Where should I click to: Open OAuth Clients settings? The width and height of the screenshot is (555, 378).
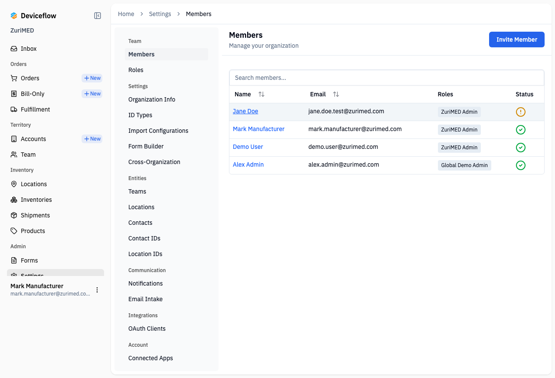(x=166, y=329)
